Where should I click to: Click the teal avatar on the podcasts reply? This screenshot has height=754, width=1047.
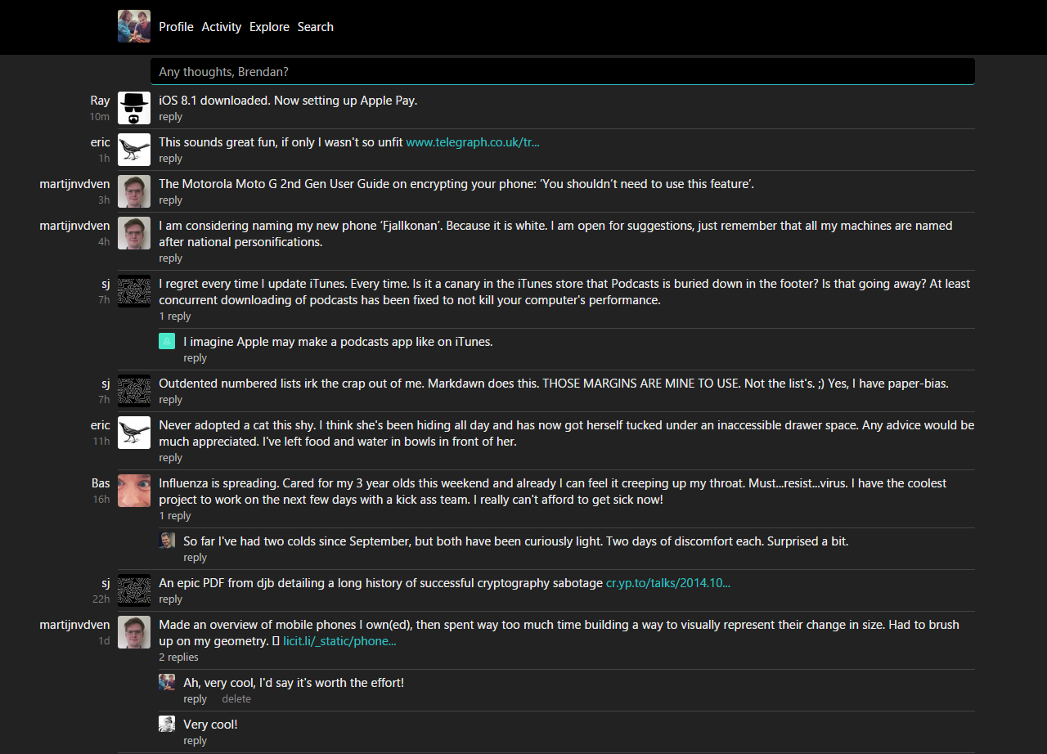tap(167, 341)
